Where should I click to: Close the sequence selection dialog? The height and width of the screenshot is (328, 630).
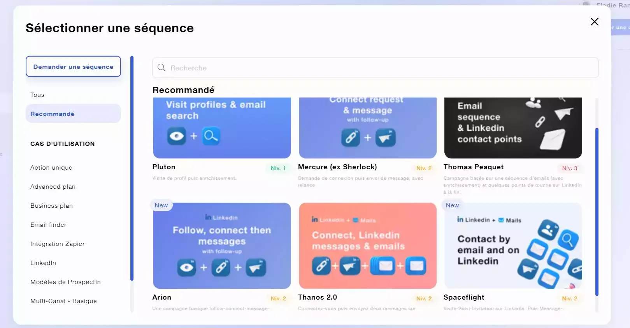point(594,22)
